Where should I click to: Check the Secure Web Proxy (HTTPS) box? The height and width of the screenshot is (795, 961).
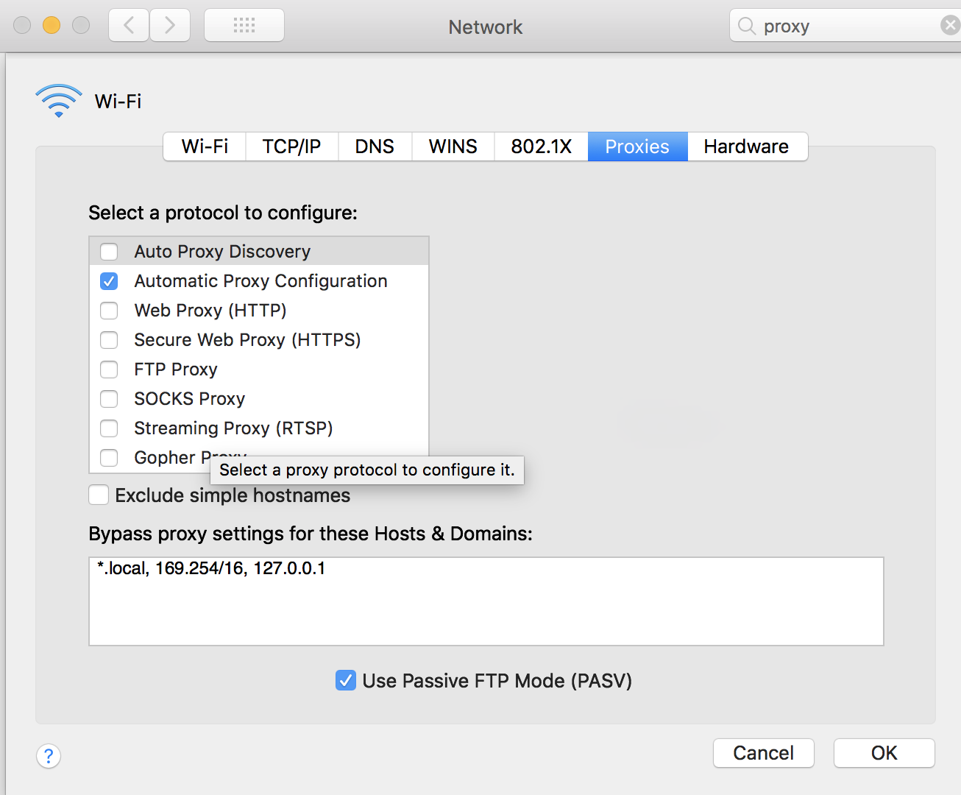(108, 339)
